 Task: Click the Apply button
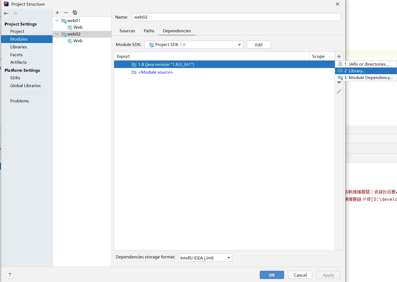pos(328,275)
